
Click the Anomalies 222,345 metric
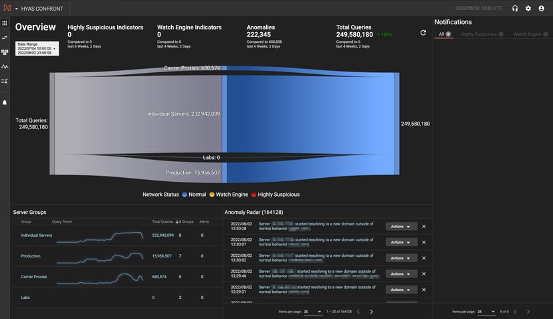pos(264,36)
